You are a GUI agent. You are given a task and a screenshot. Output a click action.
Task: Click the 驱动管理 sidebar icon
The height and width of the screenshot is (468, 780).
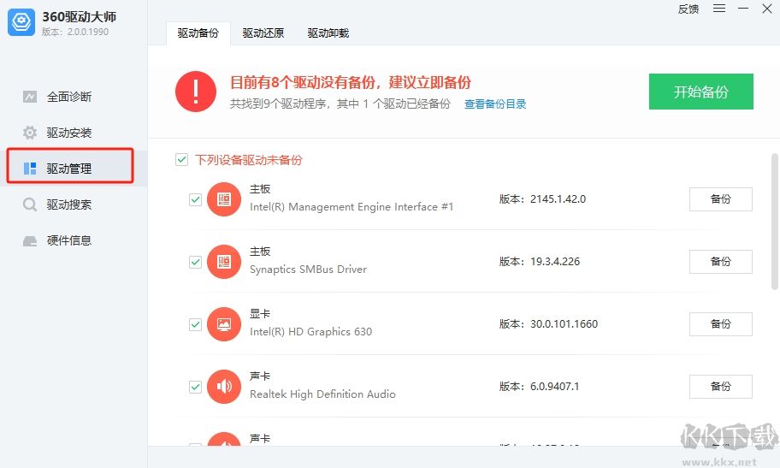pyautogui.click(x=30, y=169)
